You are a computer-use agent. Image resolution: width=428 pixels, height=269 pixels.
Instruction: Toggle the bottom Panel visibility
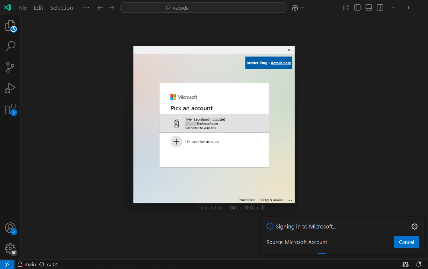(369, 7)
